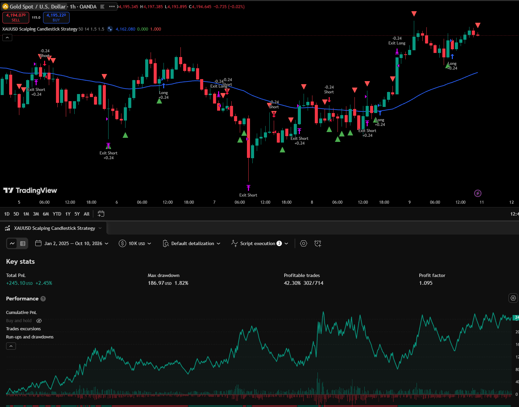Screen dimensions: 519x407
Task: Click the Total PnL +245.10 USD value
Action: tap(19, 283)
